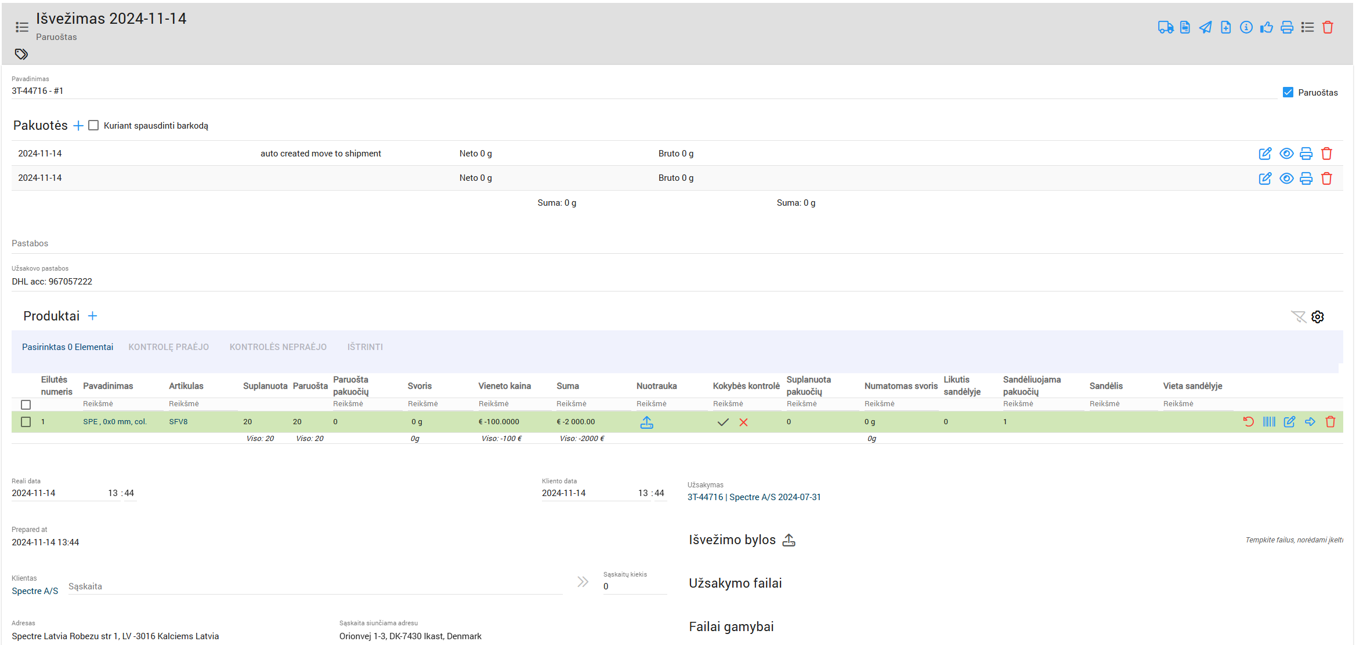This screenshot has width=1356, height=645.
Task: Click the paper plane send icon
Action: [1206, 27]
